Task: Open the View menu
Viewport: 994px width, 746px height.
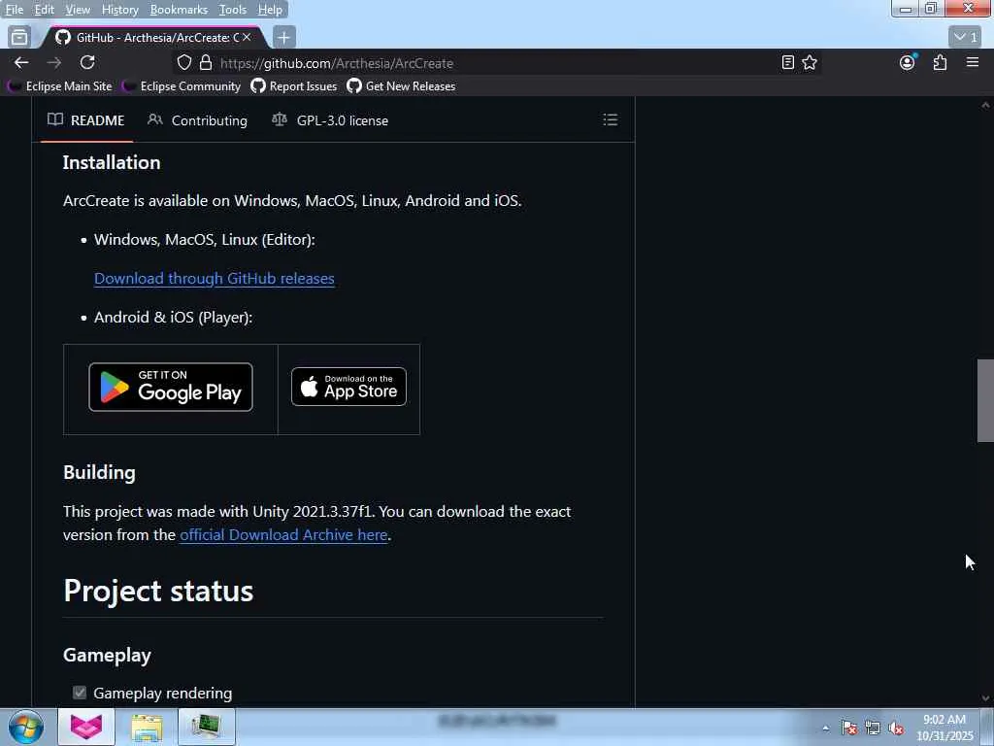Action: 78,10
